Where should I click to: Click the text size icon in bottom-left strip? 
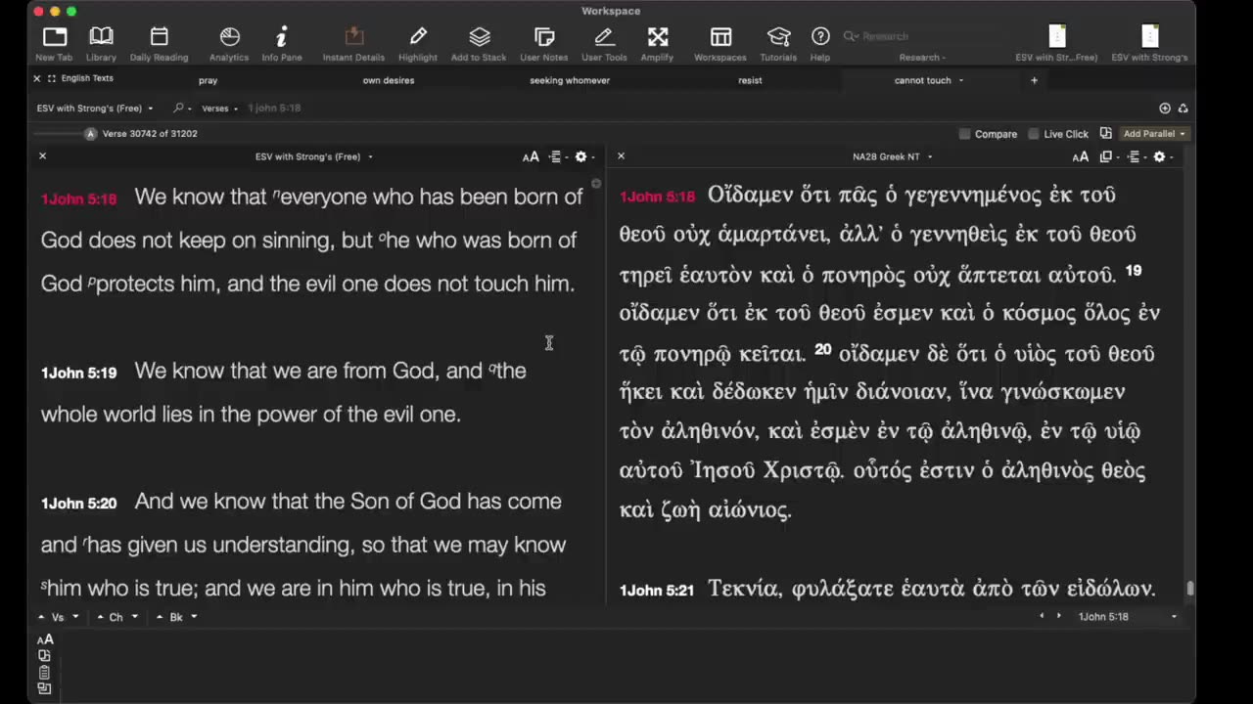[x=45, y=639]
